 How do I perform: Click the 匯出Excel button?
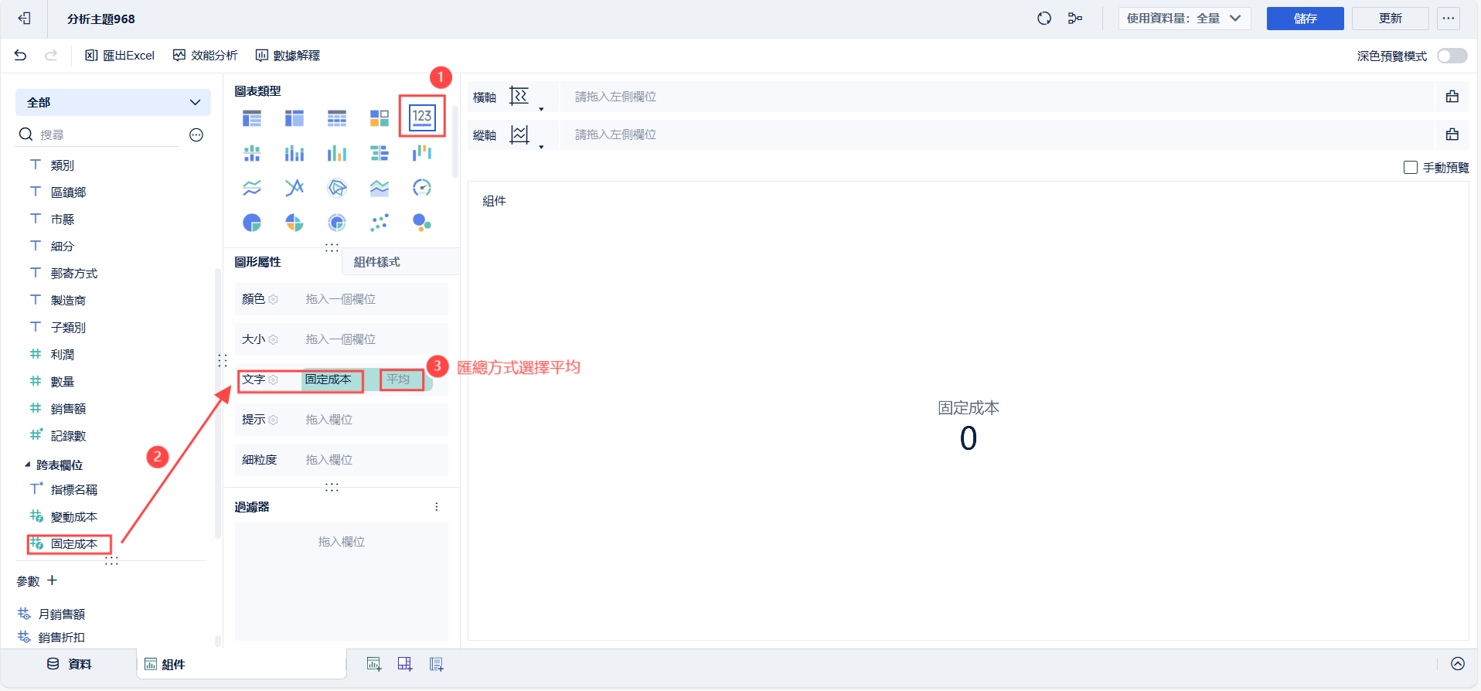click(120, 56)
